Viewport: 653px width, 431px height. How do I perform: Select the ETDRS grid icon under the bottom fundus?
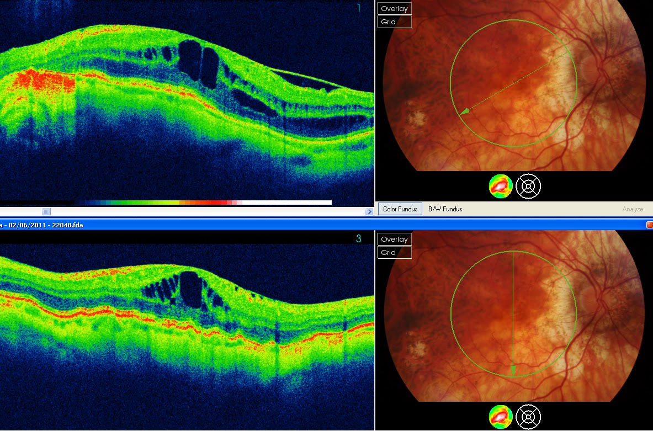528,417
